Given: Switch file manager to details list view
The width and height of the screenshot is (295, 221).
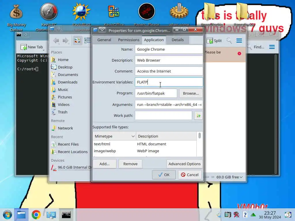Looking at the screenshot, I should [x=87, y=40].
